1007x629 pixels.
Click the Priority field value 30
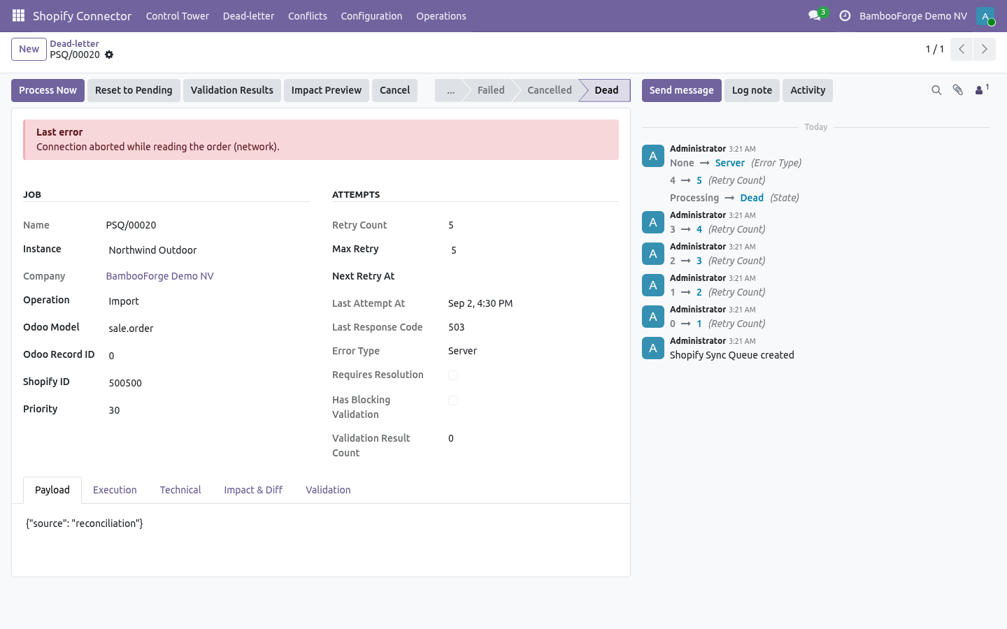208,410
